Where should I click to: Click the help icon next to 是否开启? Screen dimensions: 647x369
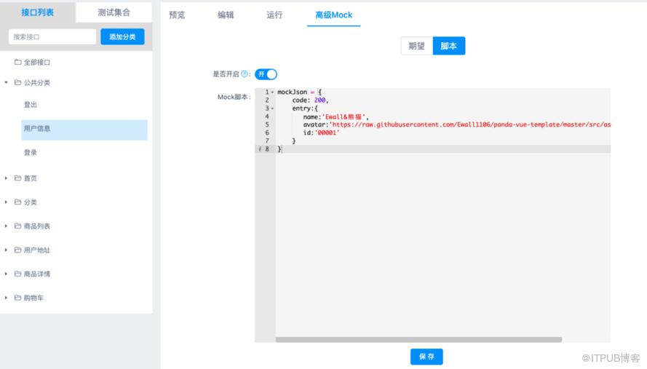tap(245, 74)
